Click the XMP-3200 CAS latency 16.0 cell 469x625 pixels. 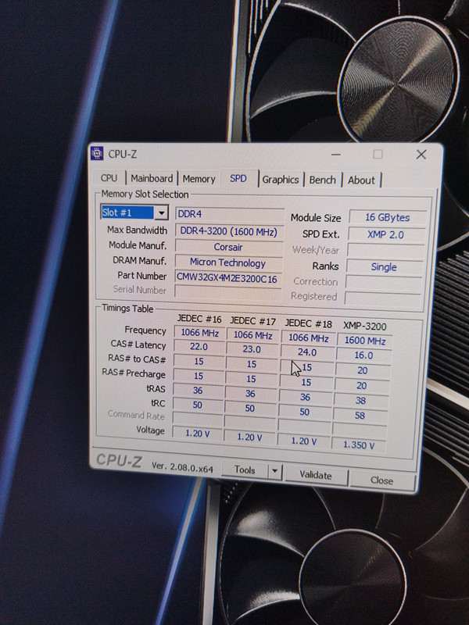coord(363,355)
